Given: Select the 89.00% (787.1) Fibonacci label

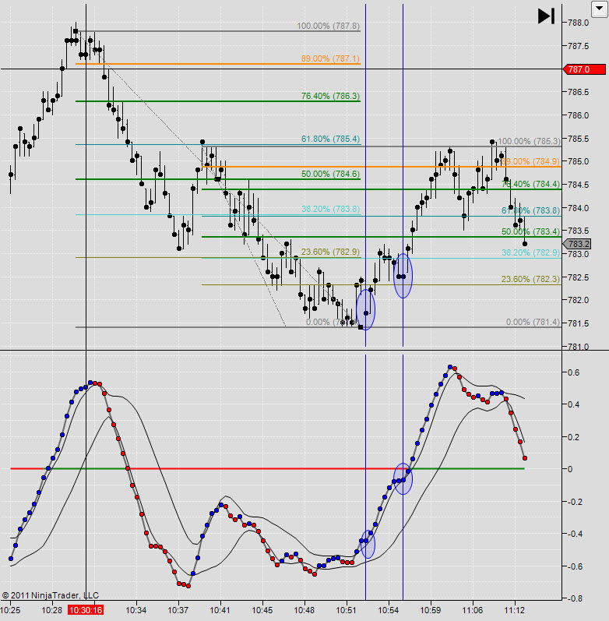Looking at the screenshot, I should (330, 58).
